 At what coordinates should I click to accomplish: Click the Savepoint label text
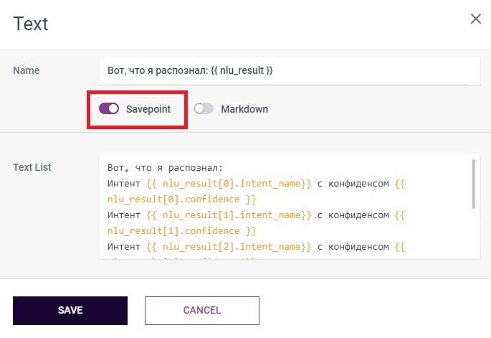pyautogui.click(x=148, y=109)
